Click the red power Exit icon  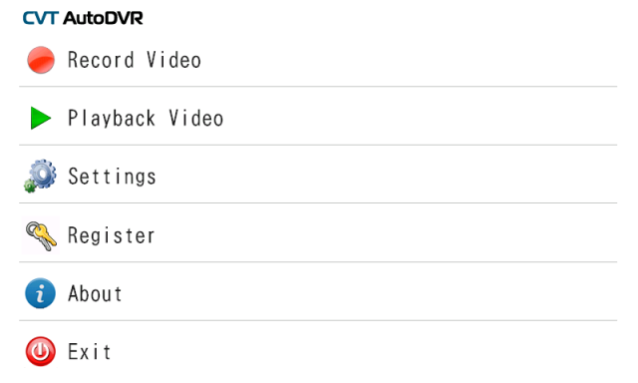pyautogui.click(x=41, y=352)
